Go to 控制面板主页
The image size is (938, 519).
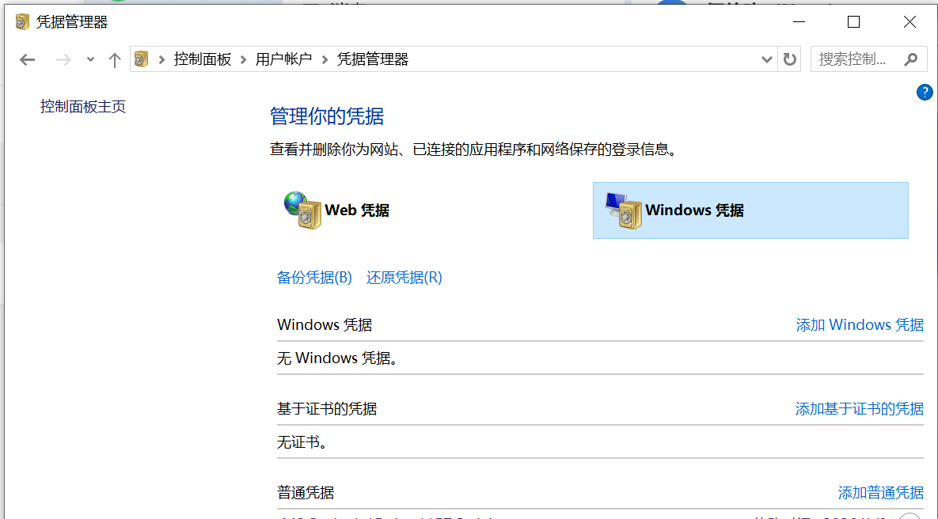coord(82,107)
